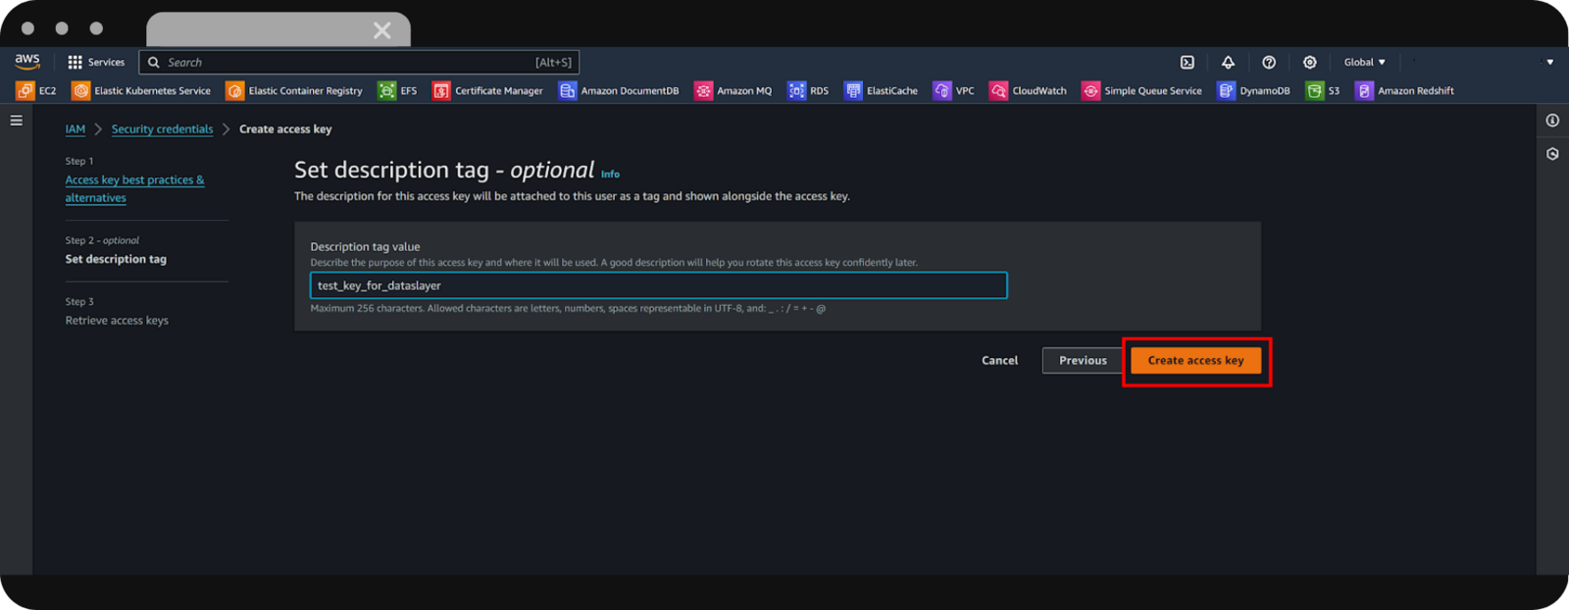Expand the account menu arrow
Viewport: 1569px width, 610px height.
coord(1549,62)
